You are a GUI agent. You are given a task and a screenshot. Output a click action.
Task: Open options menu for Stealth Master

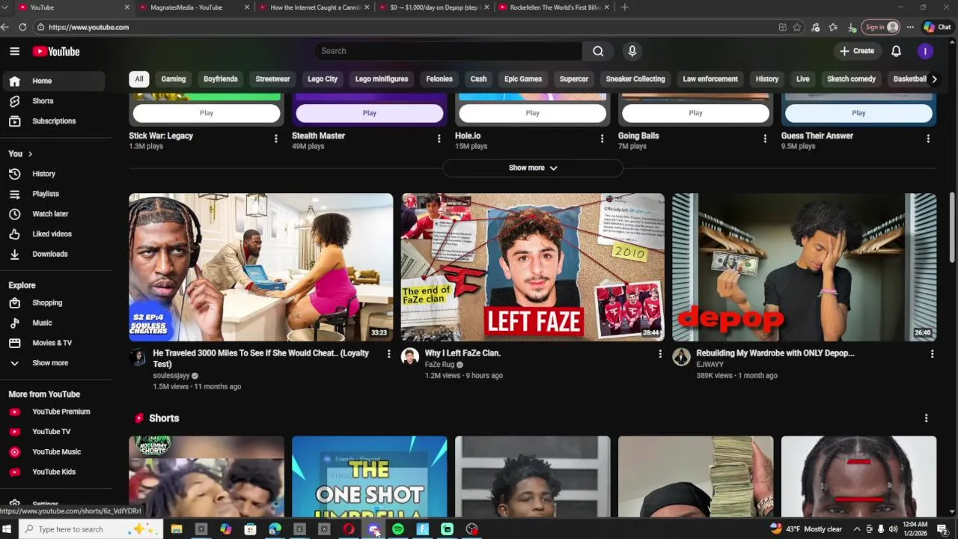[439, 138]
